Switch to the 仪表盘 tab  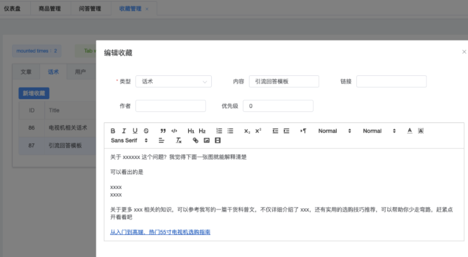click(x=12, y=9)
